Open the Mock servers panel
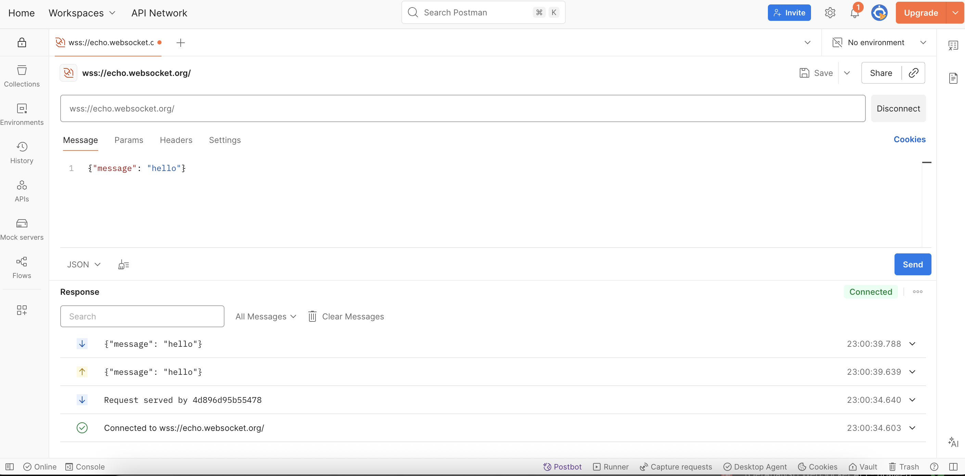The height and width of the screenshot is (476, 965). pos(22,229)
